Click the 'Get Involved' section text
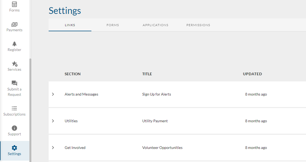 (75, 148)
